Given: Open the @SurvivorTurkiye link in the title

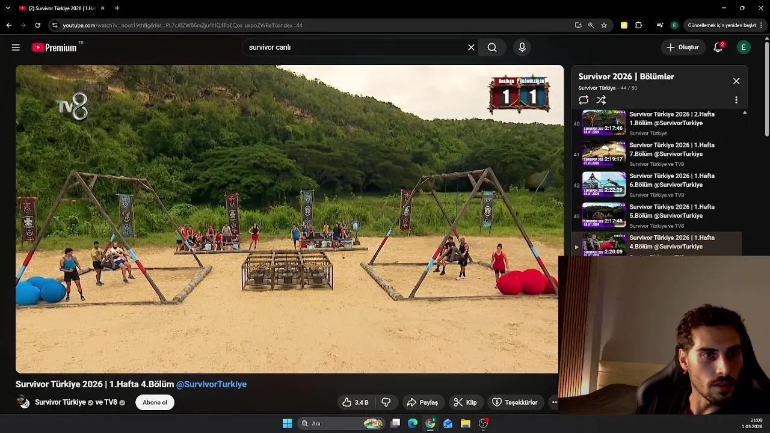Looking at the screenshot, I should [x=211, y=384].
